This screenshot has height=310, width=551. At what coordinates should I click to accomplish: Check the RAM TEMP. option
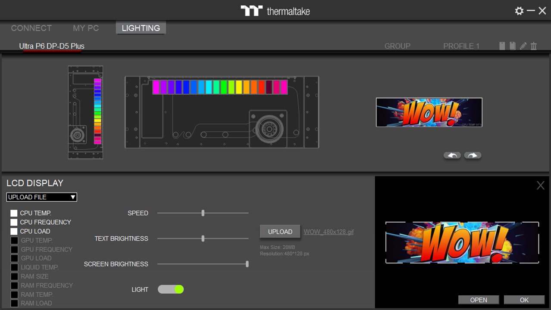pyautogui.click(x=14, y=294)
